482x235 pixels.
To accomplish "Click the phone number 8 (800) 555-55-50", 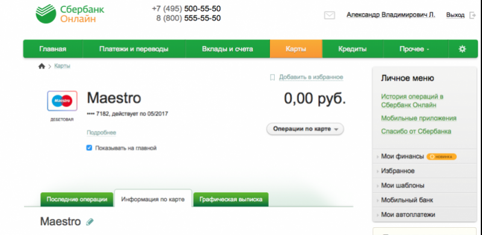I will (189, 19).
